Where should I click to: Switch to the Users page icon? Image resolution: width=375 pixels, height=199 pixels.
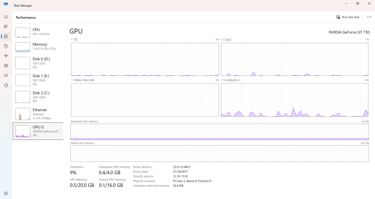click(6, 66)
